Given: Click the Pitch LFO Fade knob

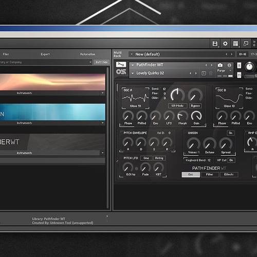Looking at the screenshot, I should (x=145, y=168).
